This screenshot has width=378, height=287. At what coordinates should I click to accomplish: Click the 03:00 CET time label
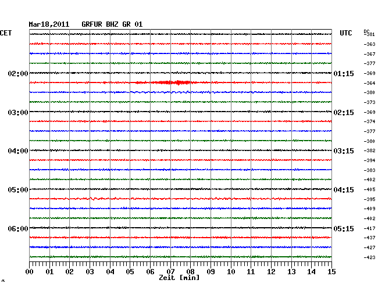(18, 113)
